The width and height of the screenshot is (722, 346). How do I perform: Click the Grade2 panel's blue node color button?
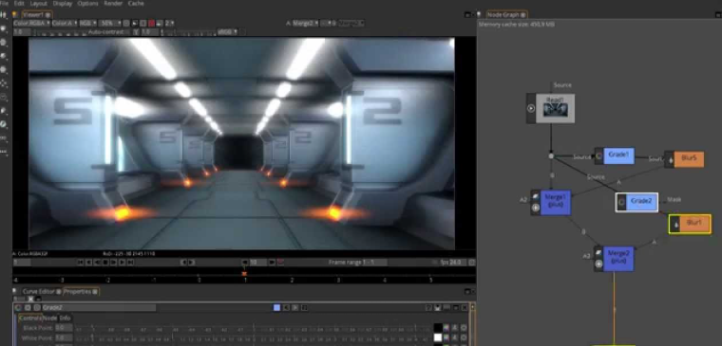276,307
